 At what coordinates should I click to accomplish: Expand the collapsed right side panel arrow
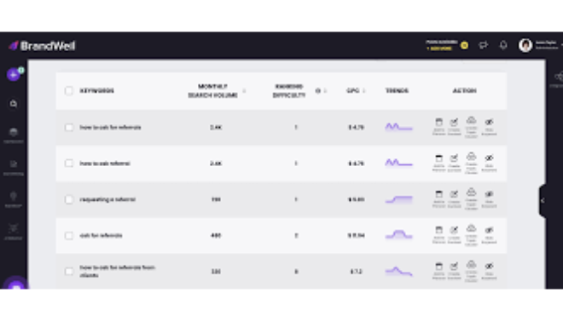pos(543,201)
